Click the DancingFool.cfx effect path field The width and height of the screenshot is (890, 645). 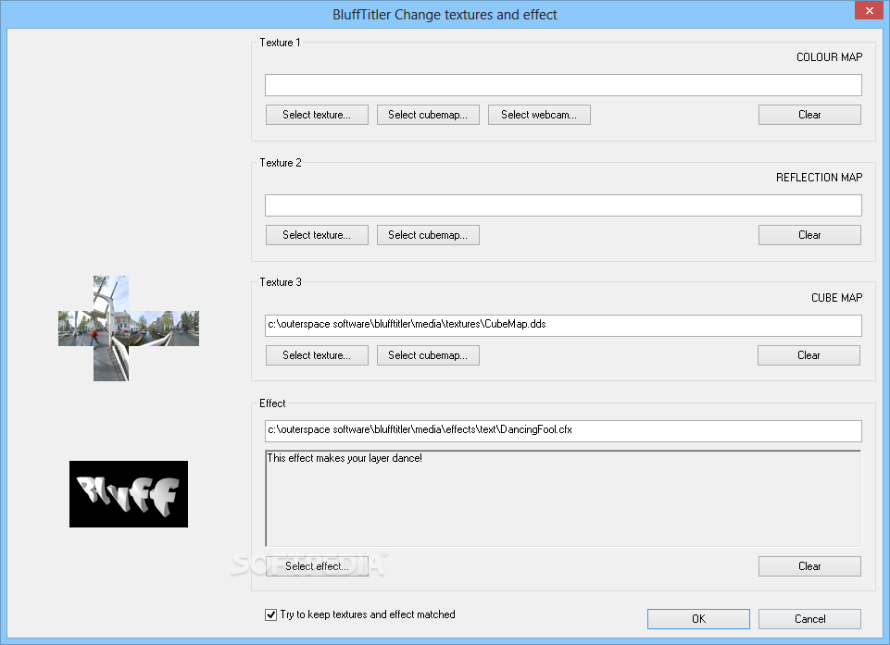[563, 430]
